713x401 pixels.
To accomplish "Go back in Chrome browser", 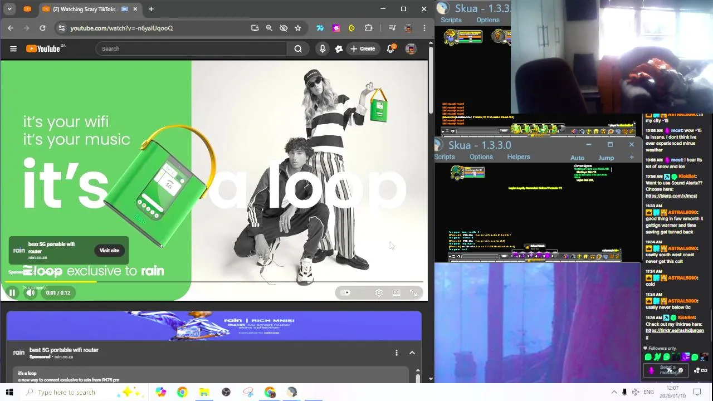I will pyautogui.click(x=11, y=28).
